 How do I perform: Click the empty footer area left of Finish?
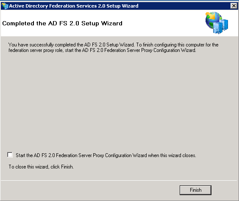click(90, 190)
